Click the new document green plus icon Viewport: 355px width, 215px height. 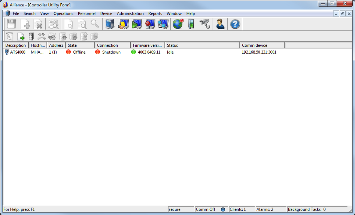click(x=21, y=36)
